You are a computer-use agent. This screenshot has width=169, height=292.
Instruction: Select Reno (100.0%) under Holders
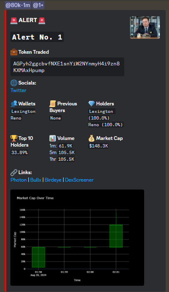(106, 125)
